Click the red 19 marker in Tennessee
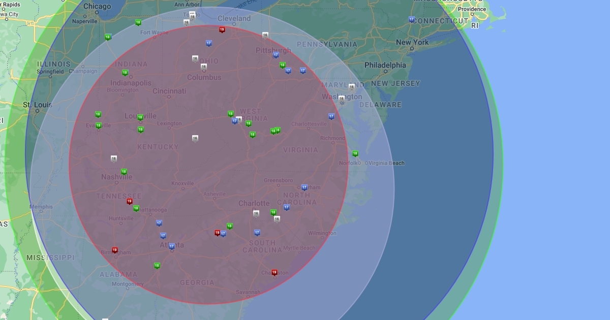Image resolution: width=610 pixels, height=320 pixels. click(x=130, y=201)
